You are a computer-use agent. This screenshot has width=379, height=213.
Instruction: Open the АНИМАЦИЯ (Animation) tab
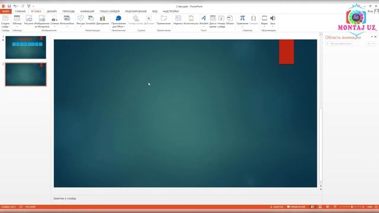point(87,11)
